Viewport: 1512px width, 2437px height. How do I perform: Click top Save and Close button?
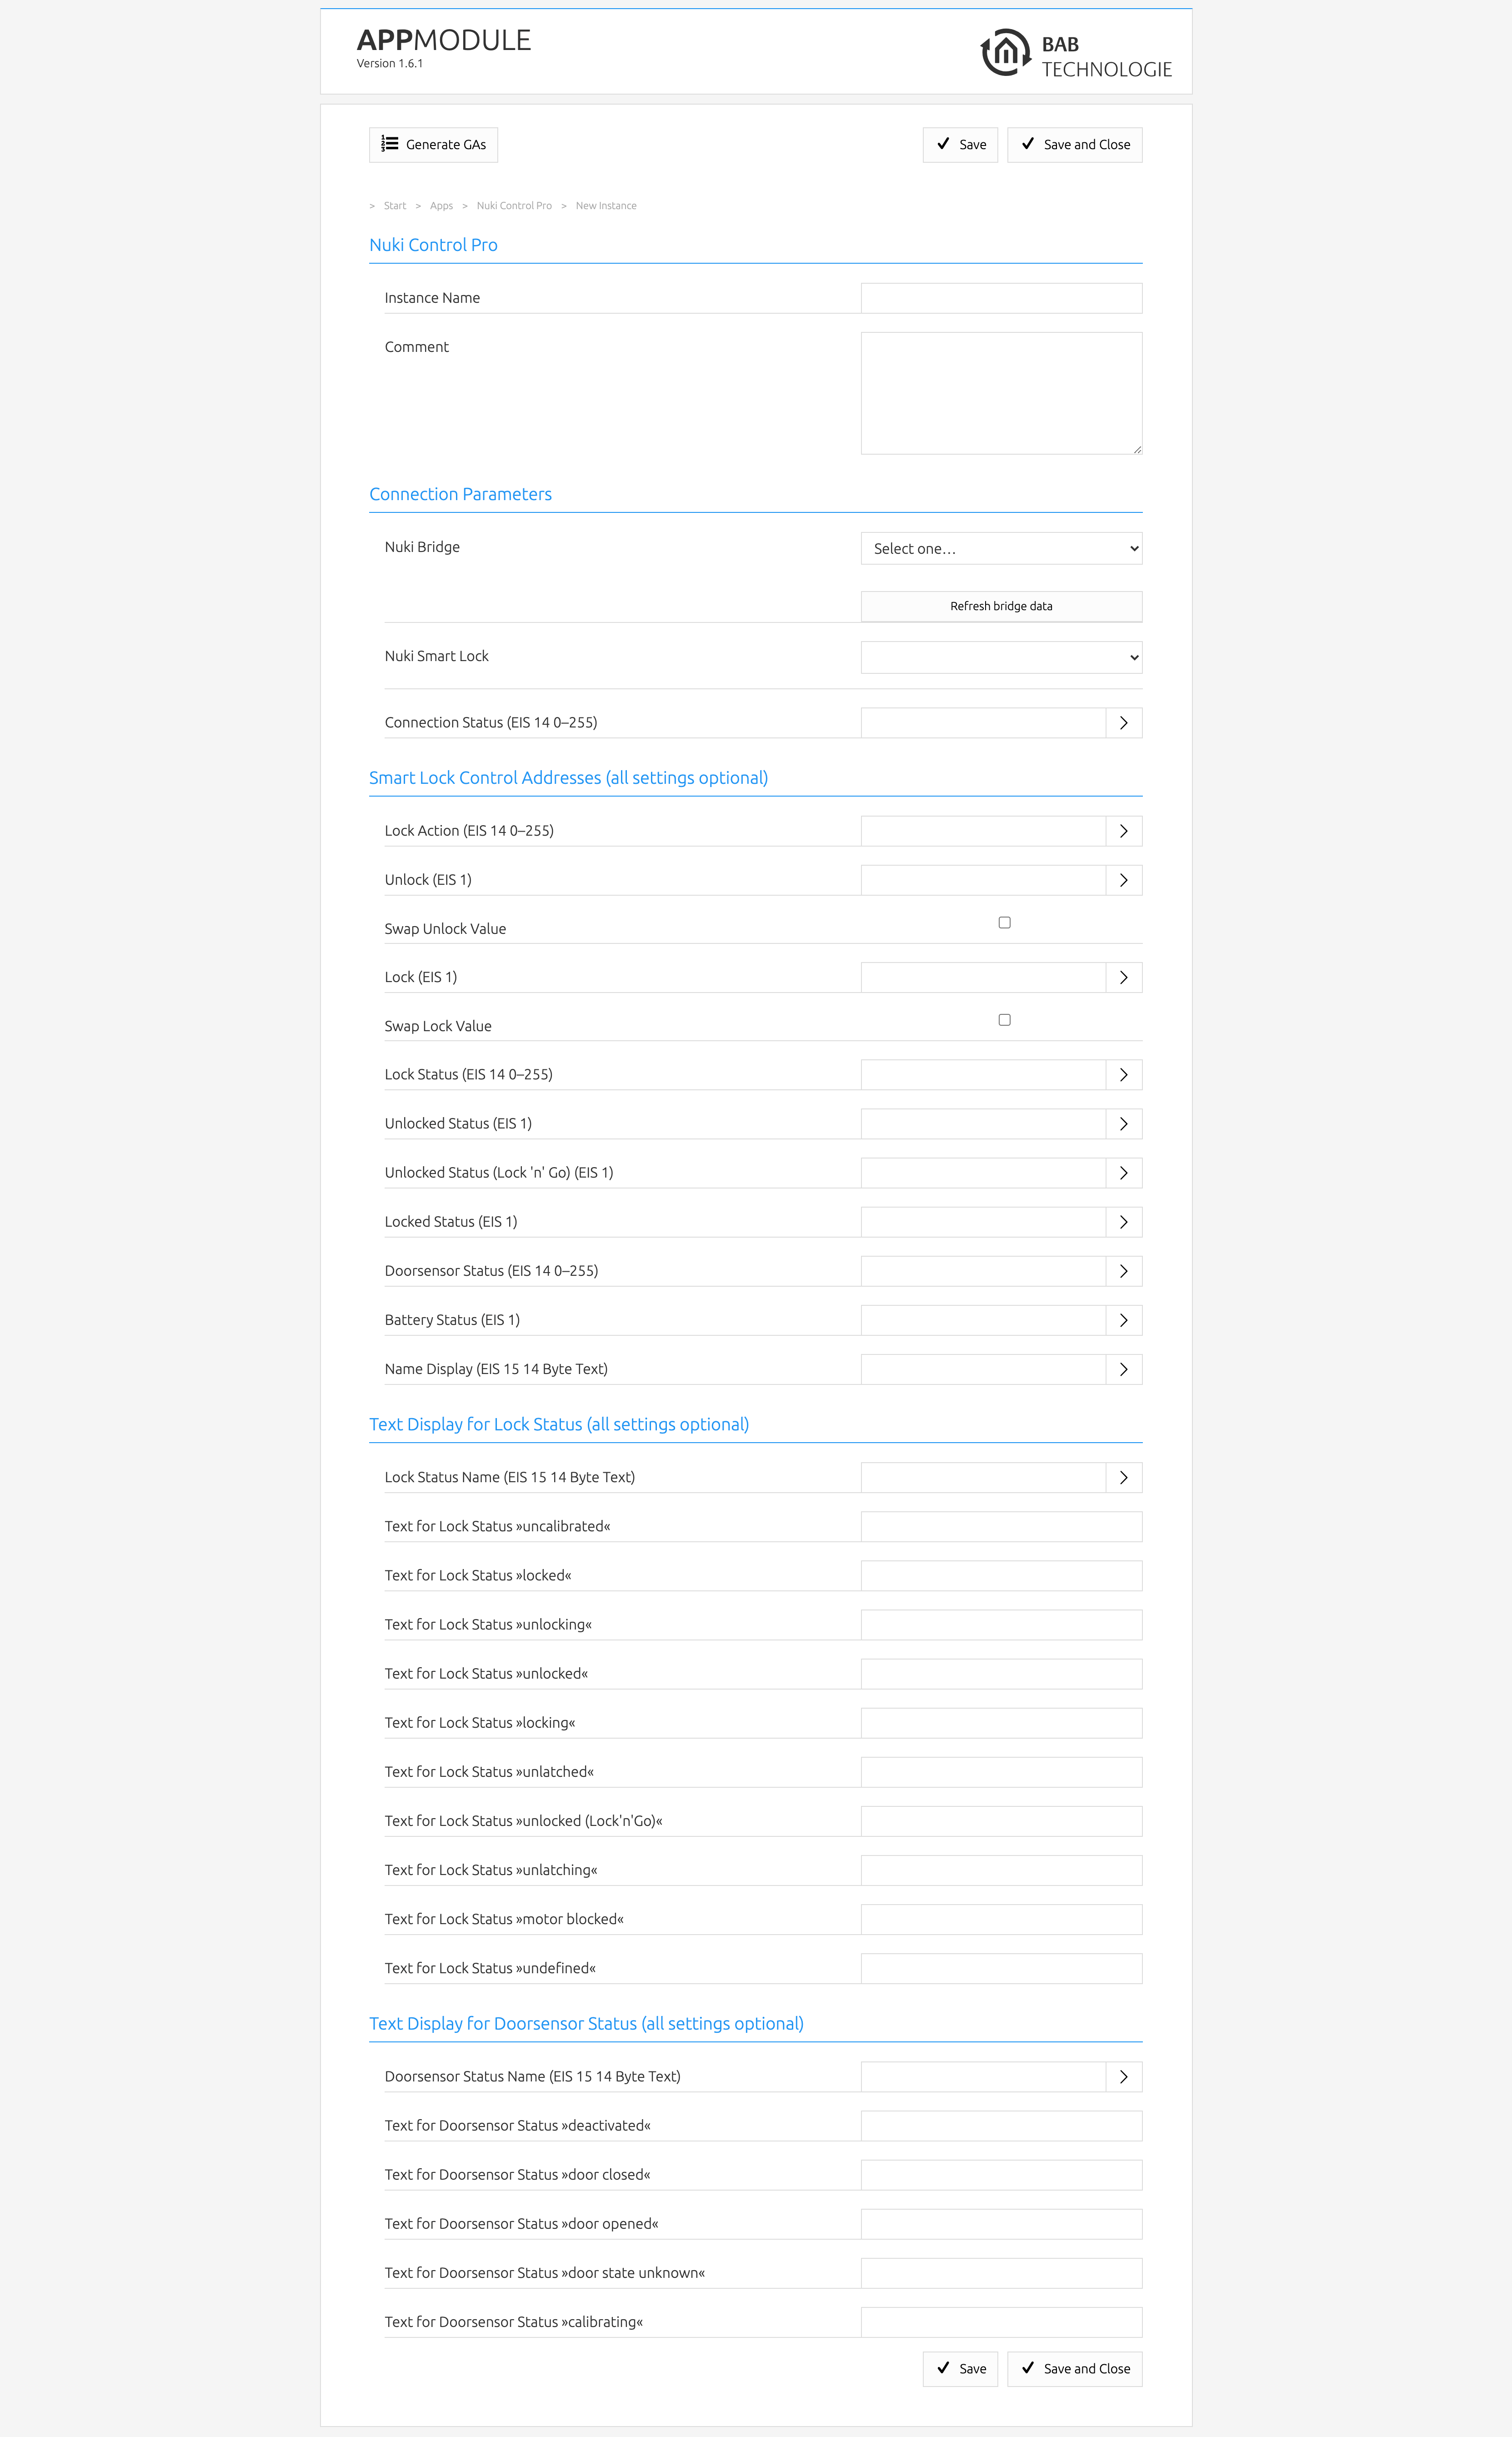click(1074, 145)
